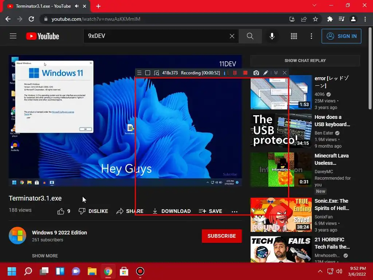The image size is (373, 280).
Task: Open Minecraft Lava Useless video thumbnail
Action: (281, 170)
